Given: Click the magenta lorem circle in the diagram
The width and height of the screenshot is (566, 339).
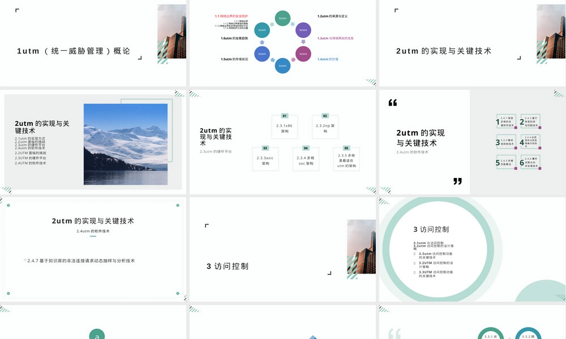Looking at the screenshot, I should [303, 54].
